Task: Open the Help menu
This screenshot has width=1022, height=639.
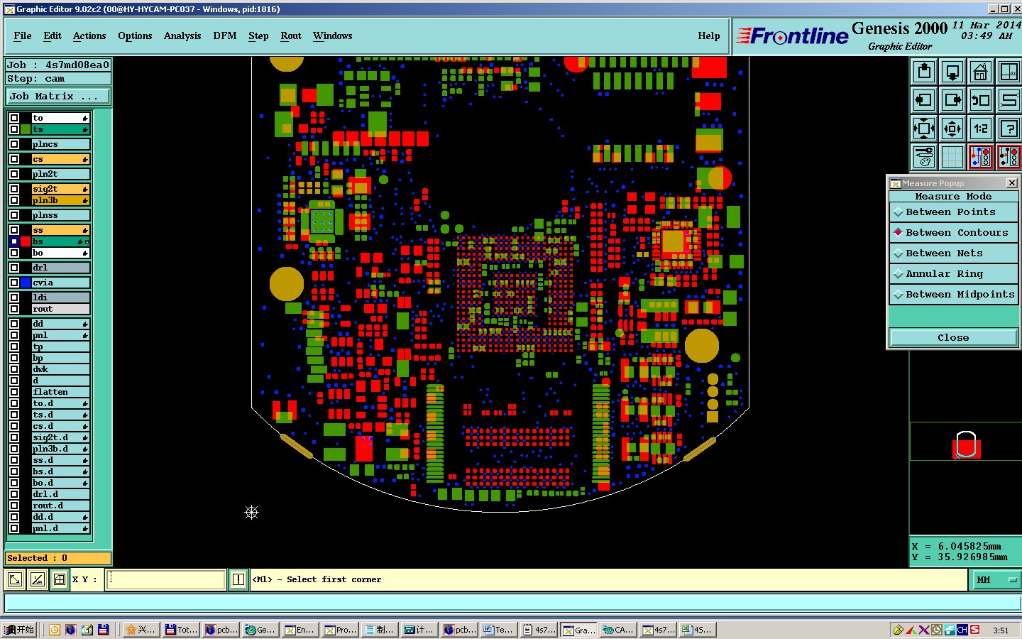Action: 709,35
